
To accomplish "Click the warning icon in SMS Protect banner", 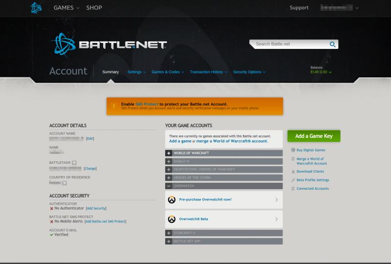I will pos(114,106).
